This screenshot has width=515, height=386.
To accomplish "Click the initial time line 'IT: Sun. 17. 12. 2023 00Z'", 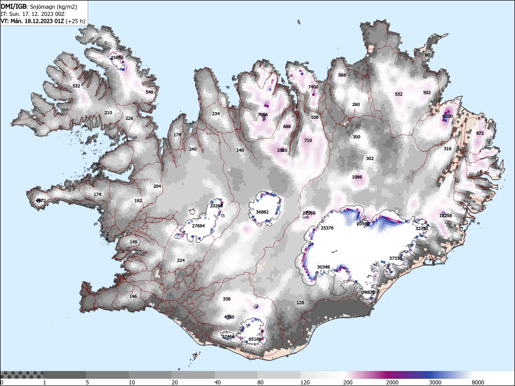I will (32, 14).
